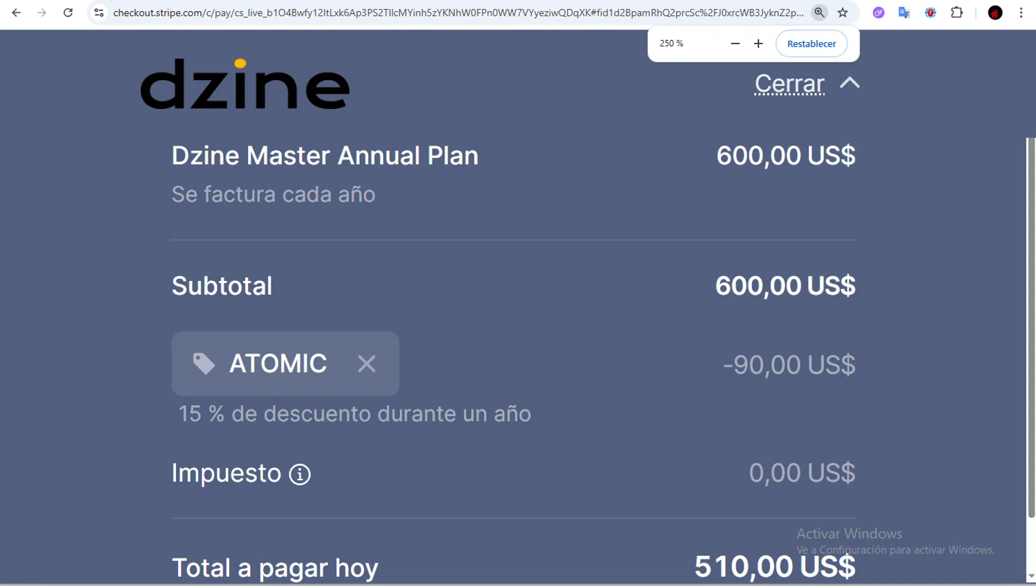1036x586 pixels.
Task: Open the Extensions puzzle menu
Action: click(x=957, y=12)
